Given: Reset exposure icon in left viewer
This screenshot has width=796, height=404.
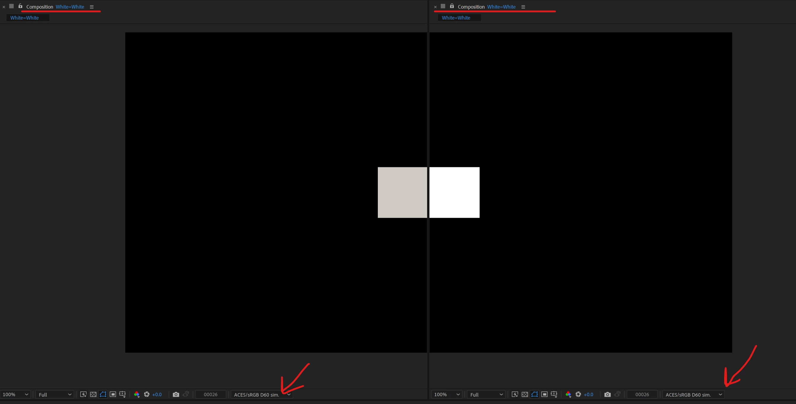Looking at the screenshot, I should point(147,395).
